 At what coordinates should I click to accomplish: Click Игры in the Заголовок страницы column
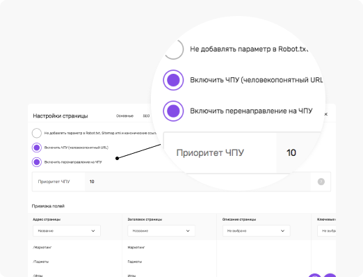point(131,276)
